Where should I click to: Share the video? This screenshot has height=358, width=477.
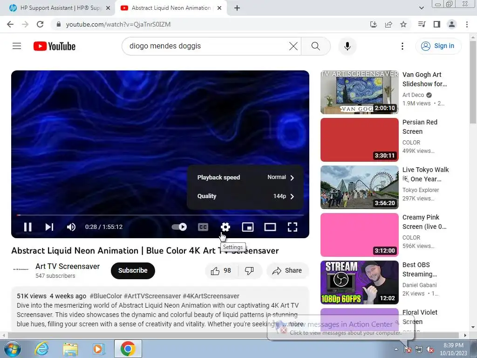point(287,271)
